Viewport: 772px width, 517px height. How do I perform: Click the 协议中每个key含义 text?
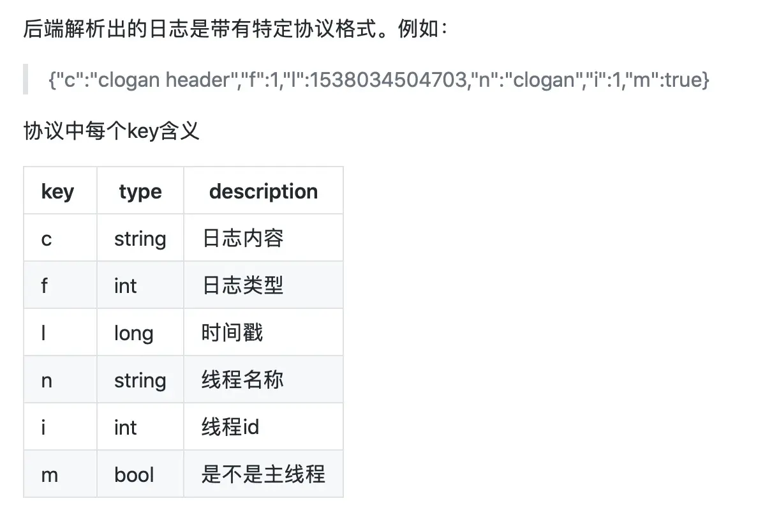112,131
